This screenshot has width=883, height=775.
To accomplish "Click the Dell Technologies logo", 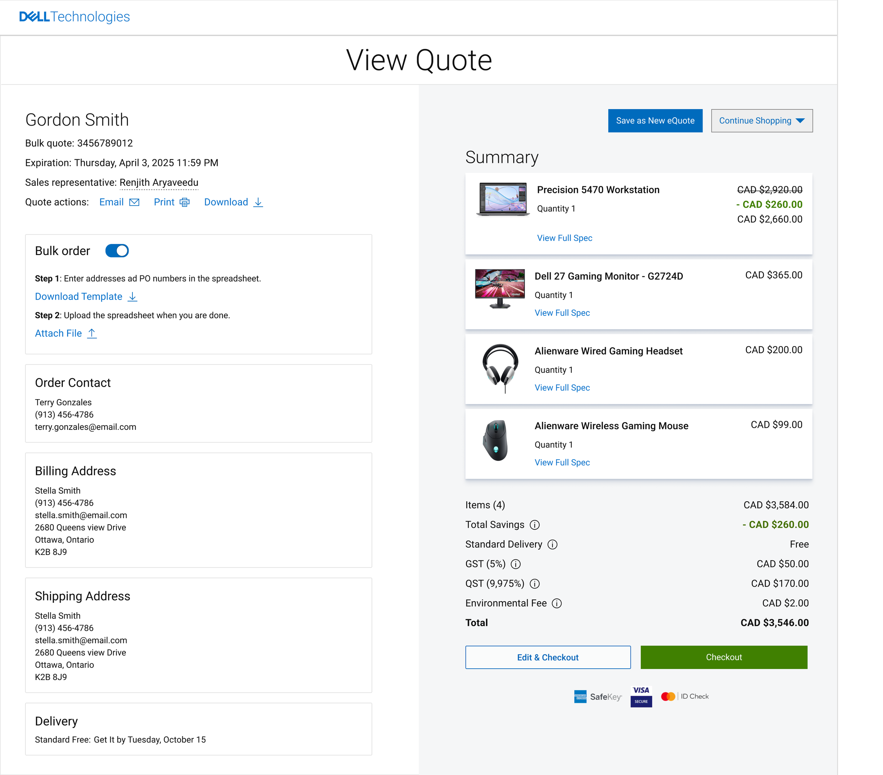I will pyautogui.click(x=74, y=17).
